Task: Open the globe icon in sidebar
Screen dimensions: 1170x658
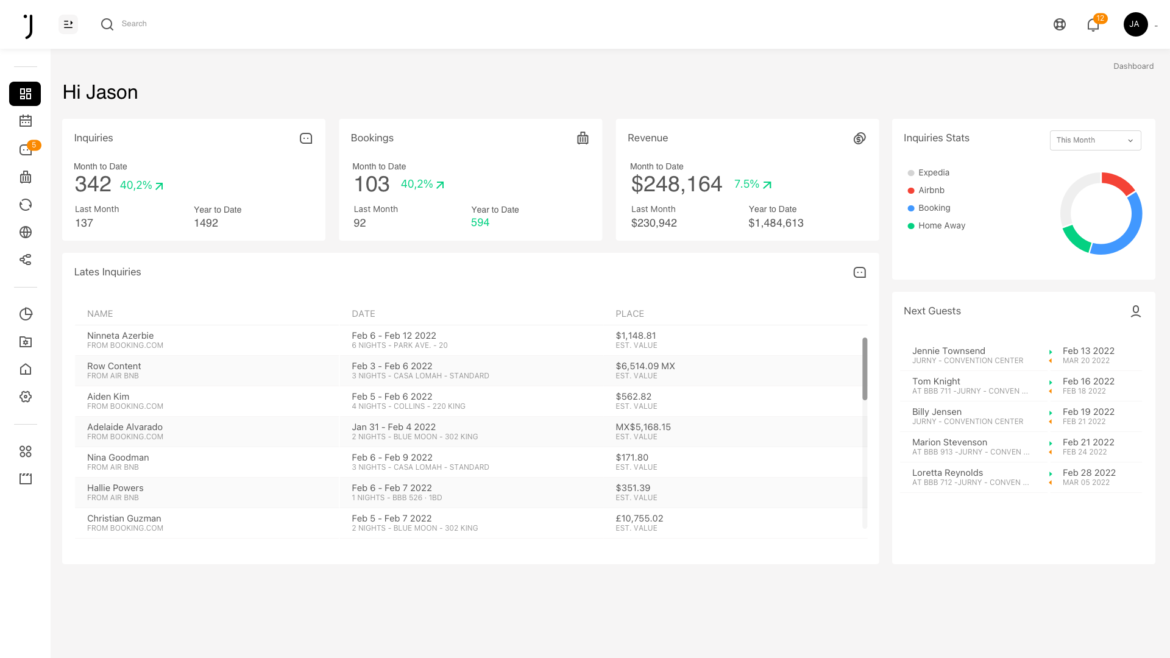Action: click(25, 232)
